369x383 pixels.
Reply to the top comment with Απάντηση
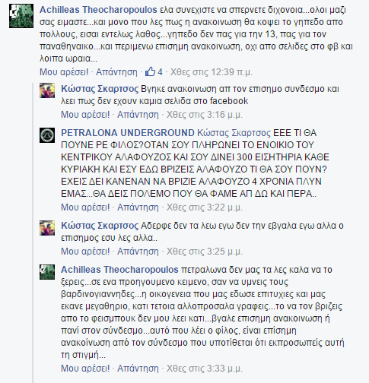(116, 72)
